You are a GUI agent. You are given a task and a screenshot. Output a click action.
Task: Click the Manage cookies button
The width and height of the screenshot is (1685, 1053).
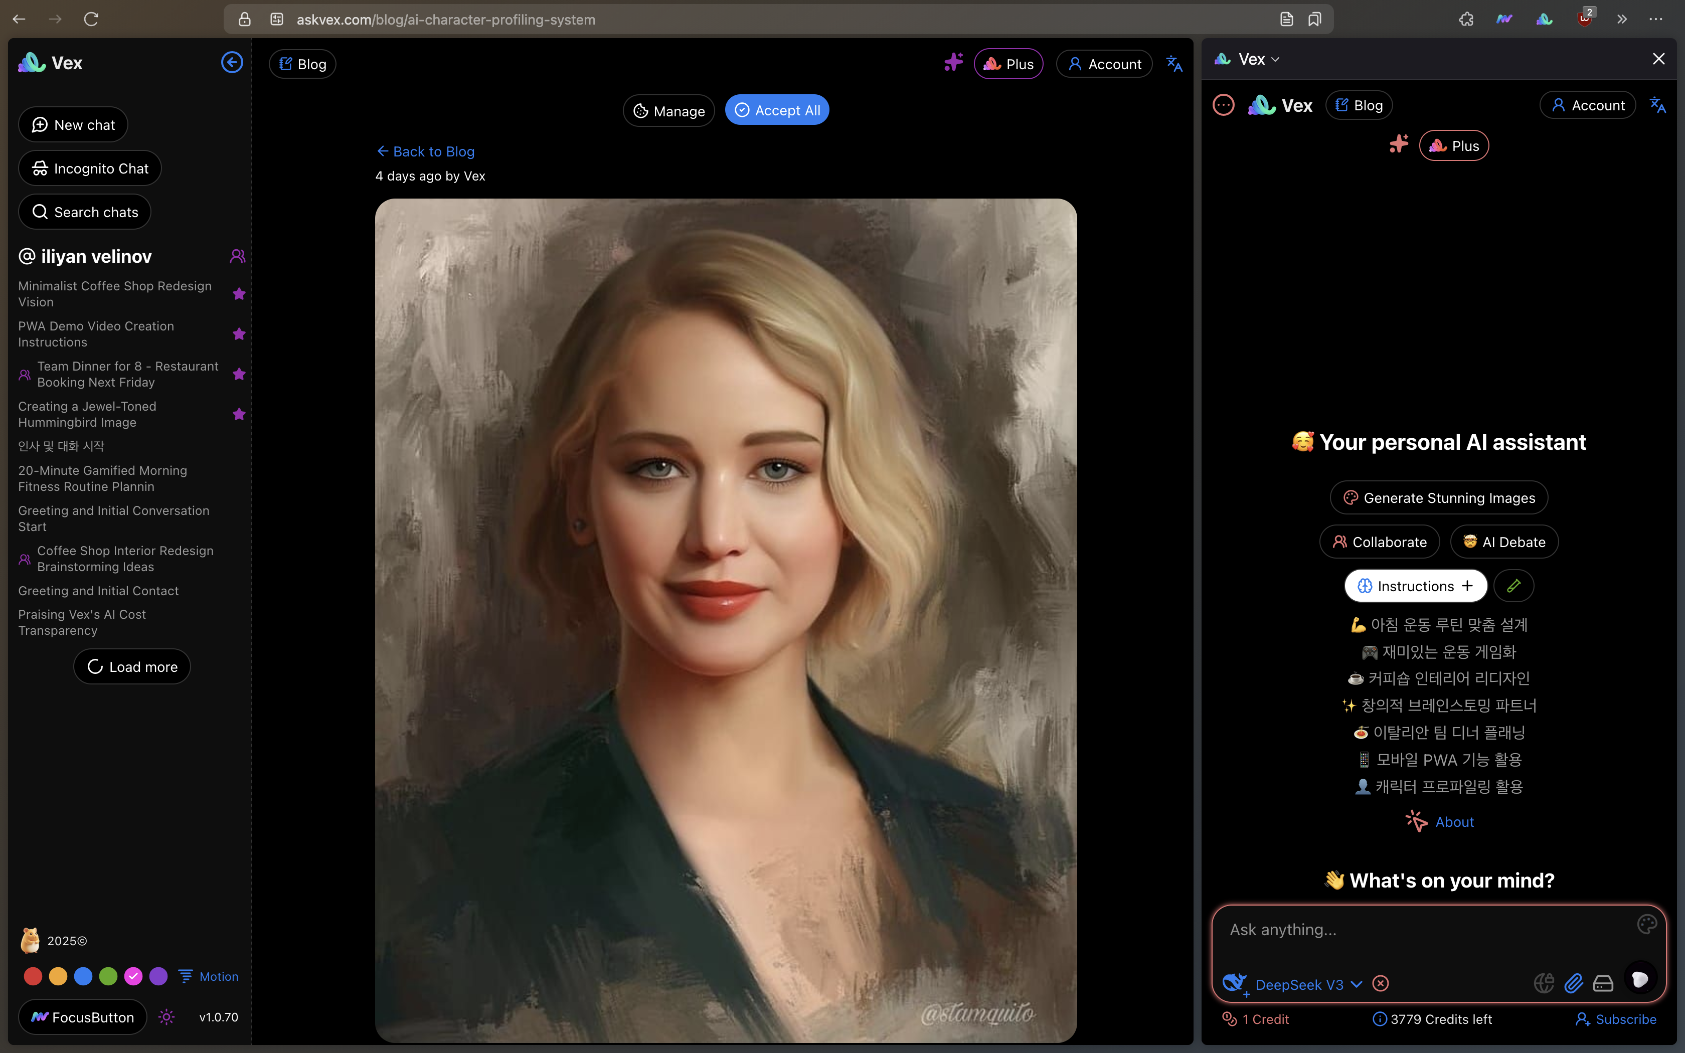[668, 111]
